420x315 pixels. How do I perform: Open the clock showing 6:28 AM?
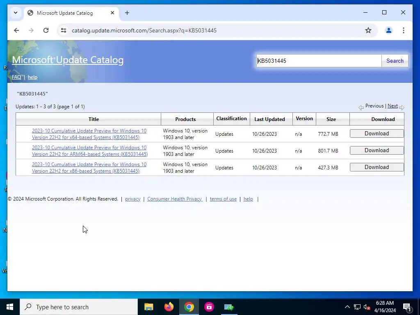(x=385, y=307)
